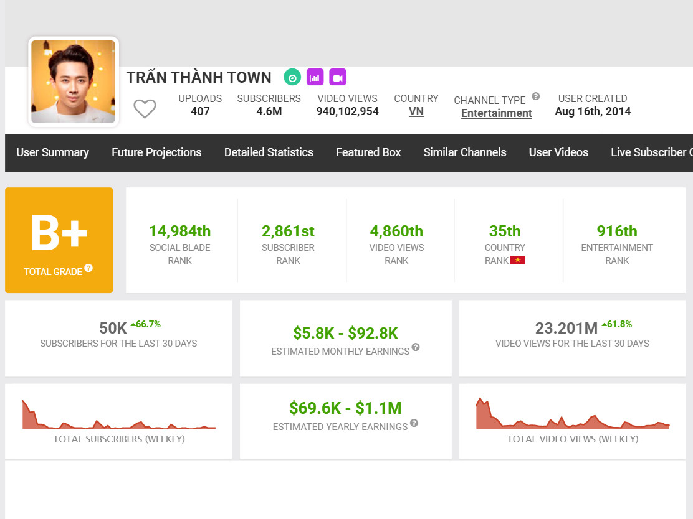693x519 pixels.
Task: Click help icon beside Estimated Monthly Earnings
Action: [x=416, y=347]
